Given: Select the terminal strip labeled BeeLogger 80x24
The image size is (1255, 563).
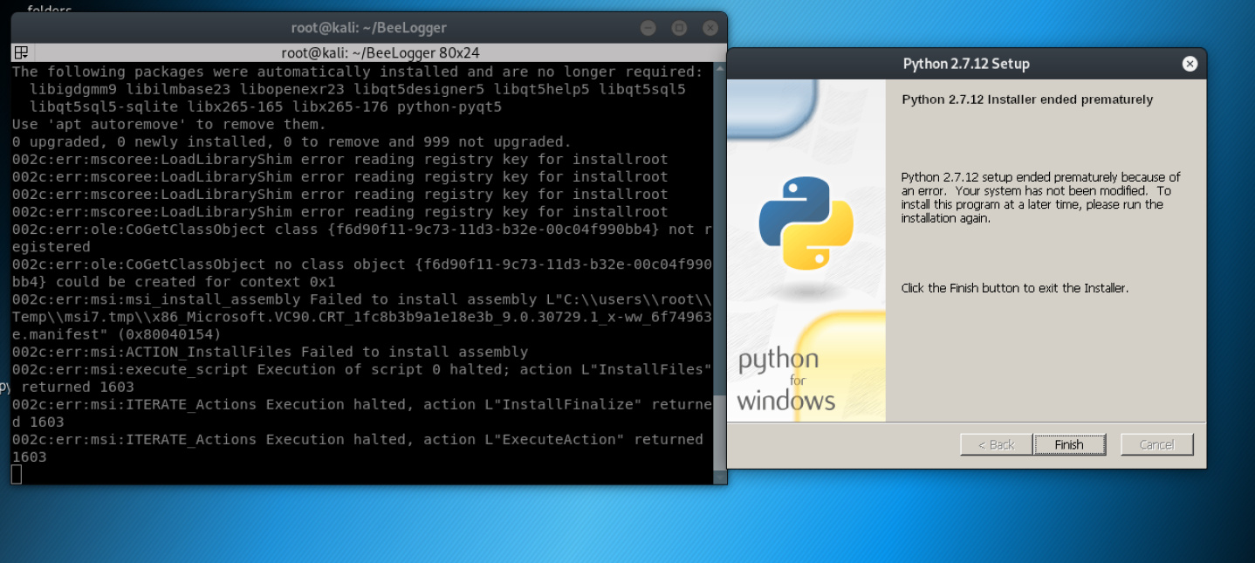Looking at the screenshot, I should (385, 52).
